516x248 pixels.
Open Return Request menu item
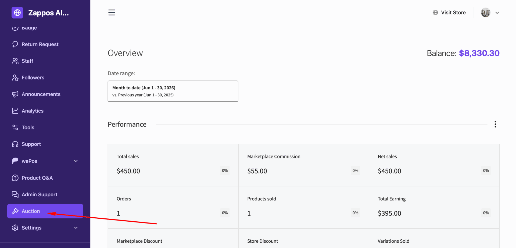click(x=45, y=44)
